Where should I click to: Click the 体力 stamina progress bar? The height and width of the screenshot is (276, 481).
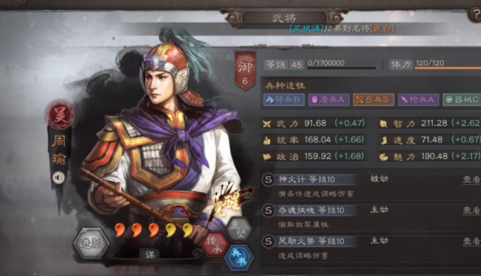click(448, 68)
